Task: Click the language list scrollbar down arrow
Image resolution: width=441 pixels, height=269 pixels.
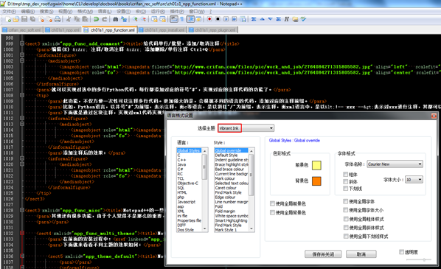Action: point(205,228)
